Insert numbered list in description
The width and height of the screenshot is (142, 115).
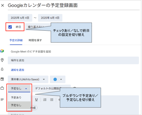click(x=45, y=100)
